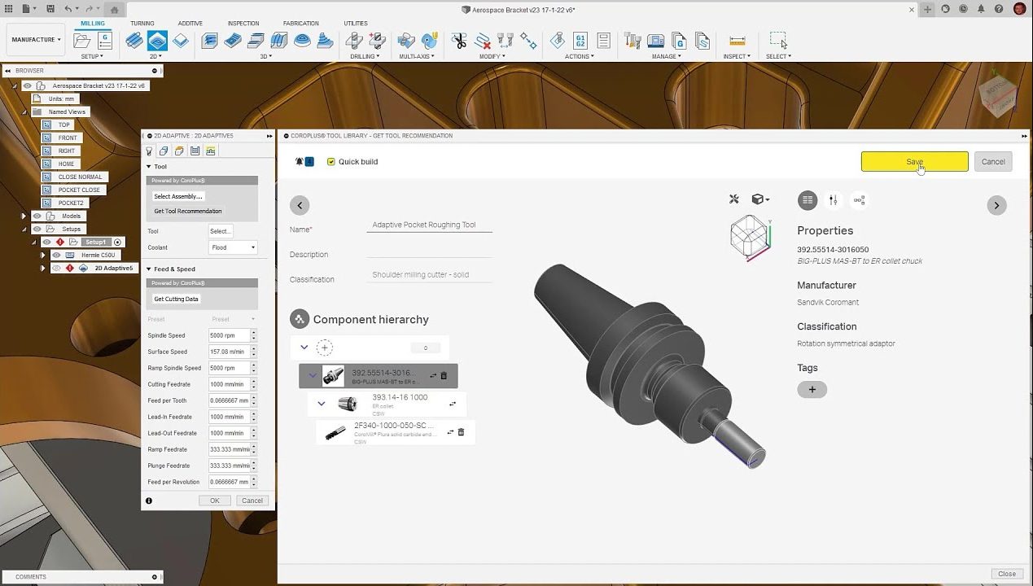
Task: Increment the Spindle Speed stepper
Action: point(254,332)
